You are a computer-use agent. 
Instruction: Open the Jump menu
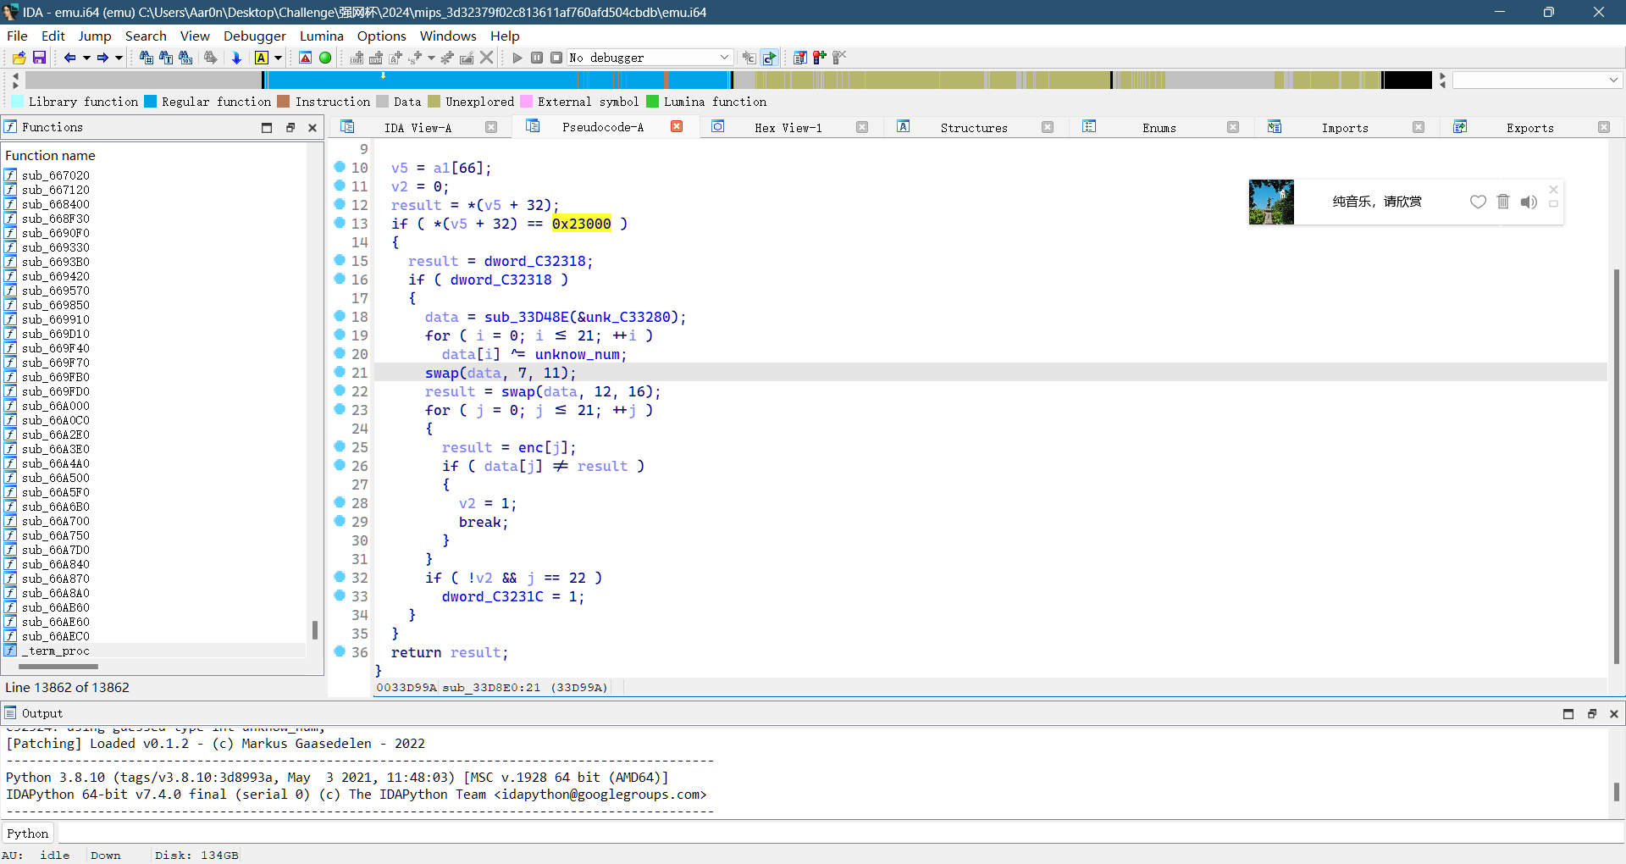click(95, 36)
